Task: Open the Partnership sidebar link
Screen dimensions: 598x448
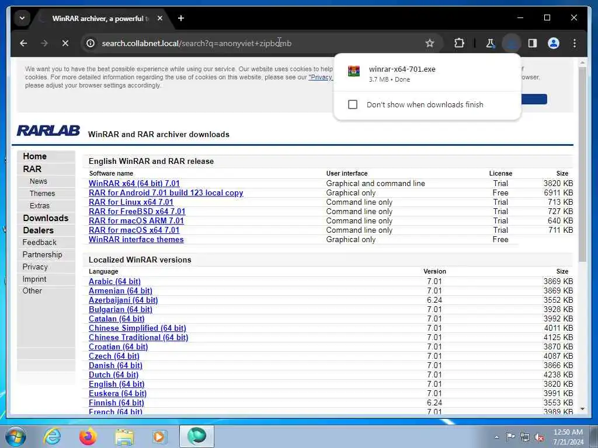Action: [42, 254]
